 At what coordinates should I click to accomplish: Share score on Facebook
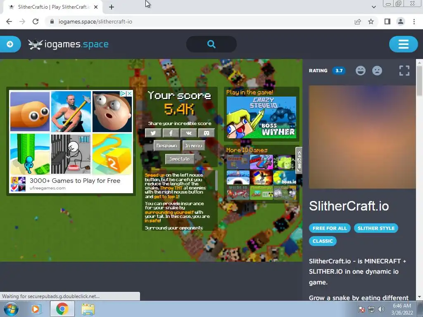(x=171, y=133)
